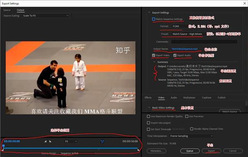Click the duration timecode 00:00:16:06
This screenshot has width=248, height=157.
point(130,141)
